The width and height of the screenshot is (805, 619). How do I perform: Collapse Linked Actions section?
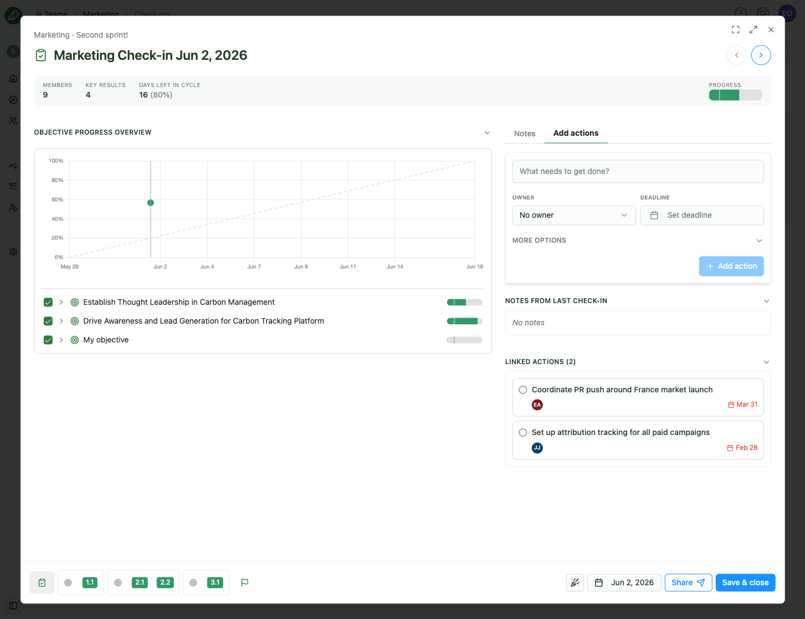click(x=766, y=362)
